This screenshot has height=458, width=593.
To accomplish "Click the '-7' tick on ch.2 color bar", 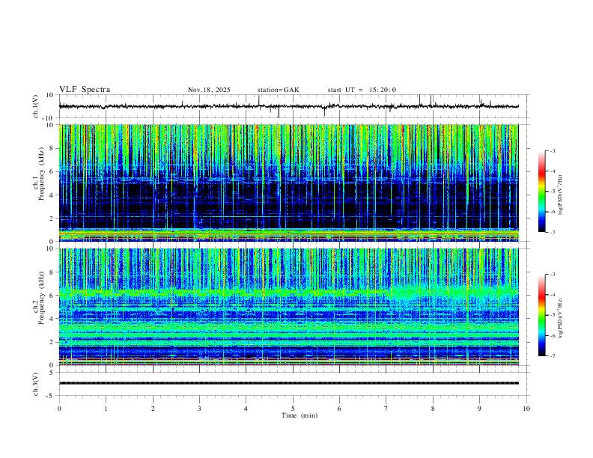I will click(x=553, y=355).
